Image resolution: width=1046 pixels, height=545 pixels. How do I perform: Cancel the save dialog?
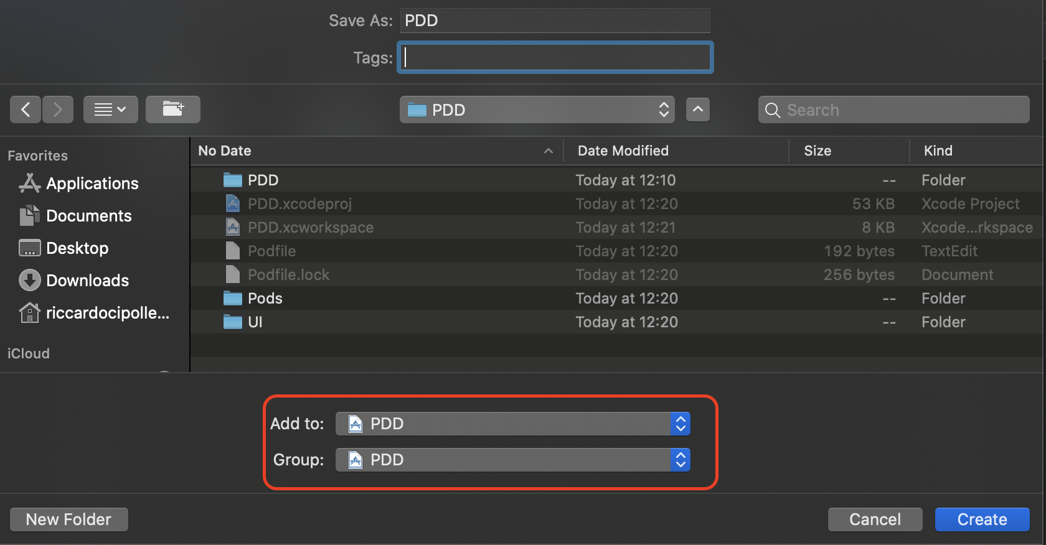point(875,519)
